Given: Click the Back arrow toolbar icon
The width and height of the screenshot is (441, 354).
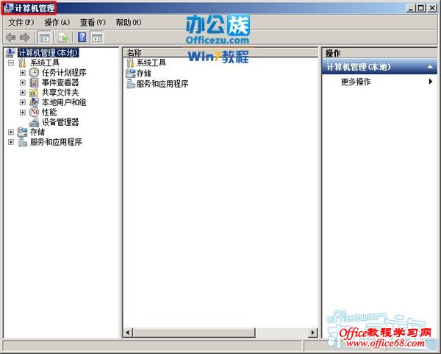Looking at the screenshot, I should click(11, 38).
